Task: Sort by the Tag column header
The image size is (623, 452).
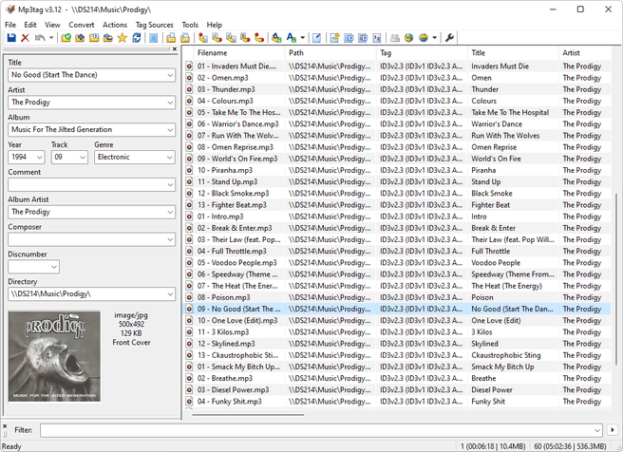Action: (x=422, y=53)
